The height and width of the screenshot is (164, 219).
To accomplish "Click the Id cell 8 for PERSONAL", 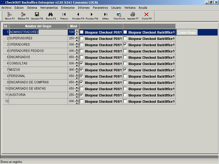I will [x=6, y=76].
